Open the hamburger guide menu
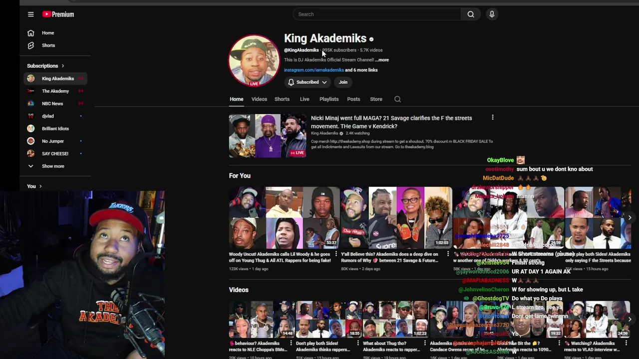639x359 pixels. tap(30, 14)
